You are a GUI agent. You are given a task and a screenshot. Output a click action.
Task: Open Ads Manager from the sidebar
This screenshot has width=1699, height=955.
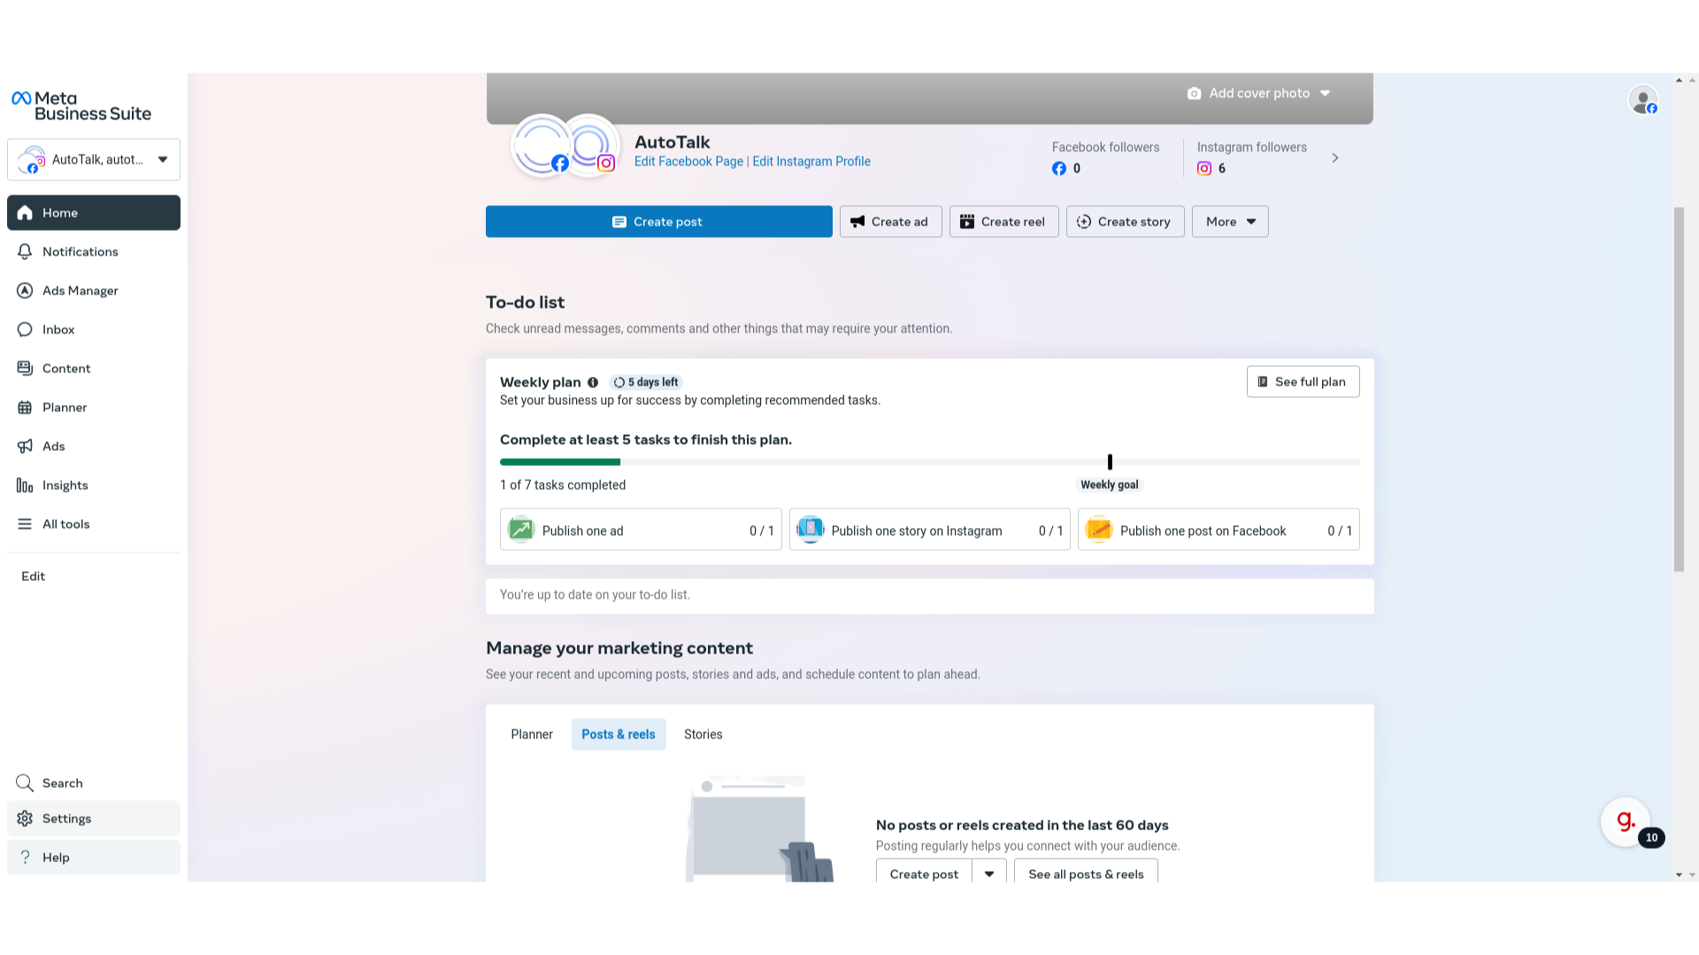94,290
